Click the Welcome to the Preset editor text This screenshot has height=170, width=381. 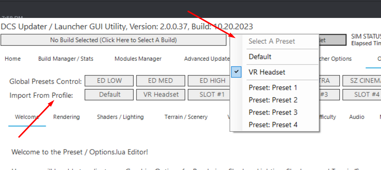pos(80,152)
